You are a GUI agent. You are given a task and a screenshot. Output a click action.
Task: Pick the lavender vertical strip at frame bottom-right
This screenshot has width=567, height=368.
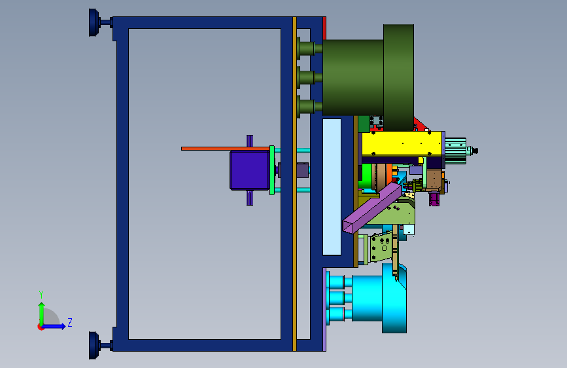pyautogui.click(x=324, y=309)
